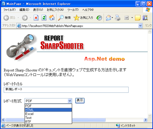Open the History icon in toolbar

point(99,18)
